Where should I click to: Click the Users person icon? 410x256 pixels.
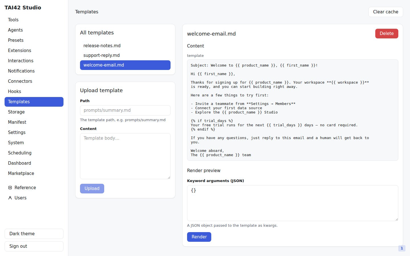[x=10, y=198]
